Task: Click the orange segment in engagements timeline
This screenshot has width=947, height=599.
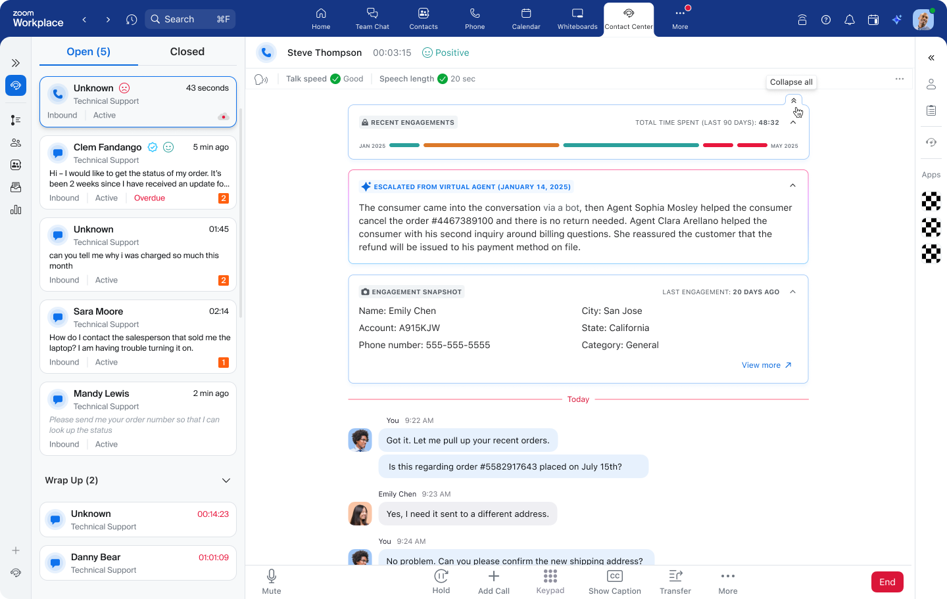Action: tap(491, 145)
